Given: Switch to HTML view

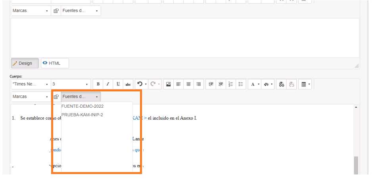Looking at the screenshot, I should pyautogui.click(x=55, y=63).
